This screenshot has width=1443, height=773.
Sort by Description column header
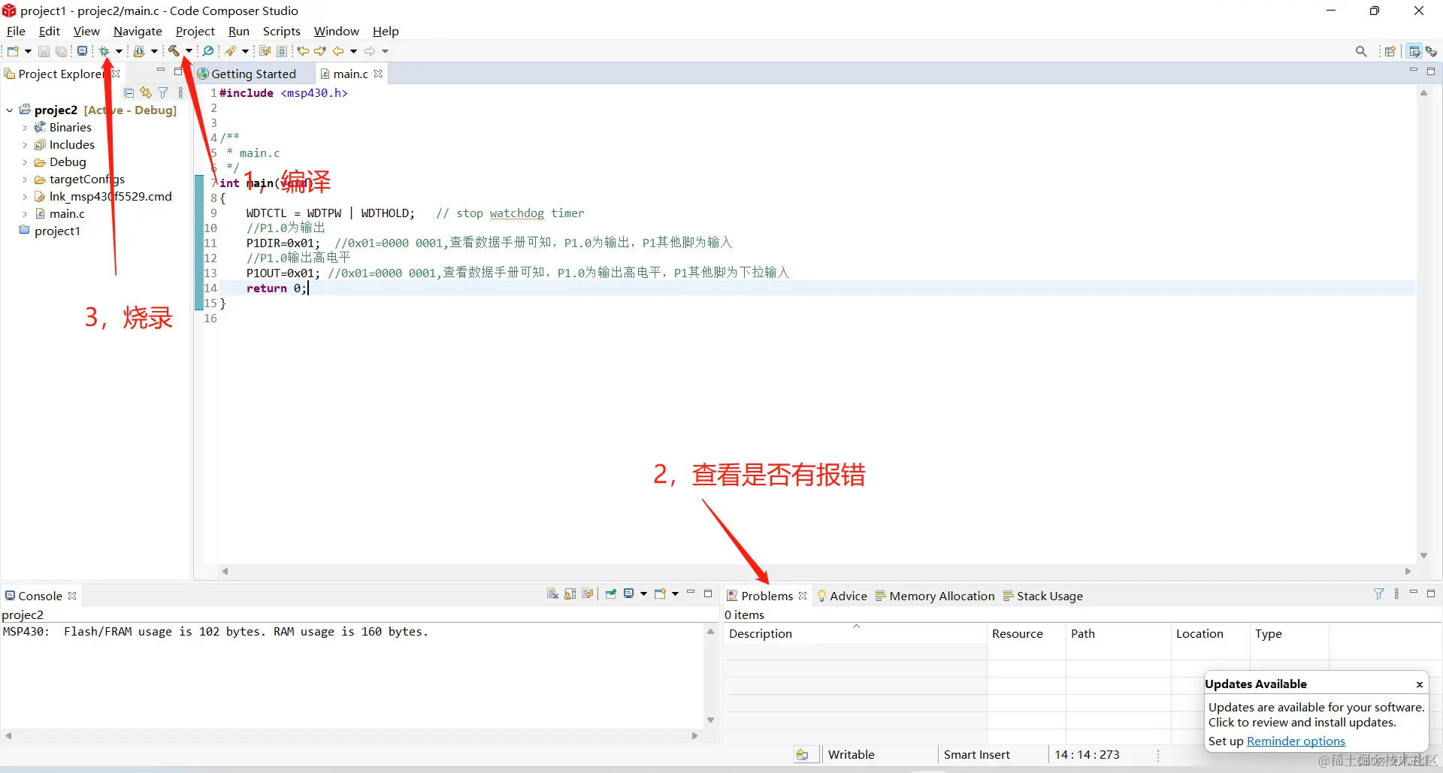pos(855,633)
